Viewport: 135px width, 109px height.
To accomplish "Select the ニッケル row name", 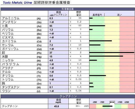I will point(8,60).
